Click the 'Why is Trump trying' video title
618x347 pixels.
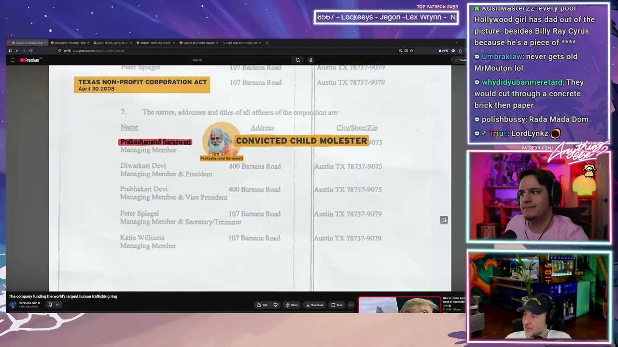click(454, 300)
